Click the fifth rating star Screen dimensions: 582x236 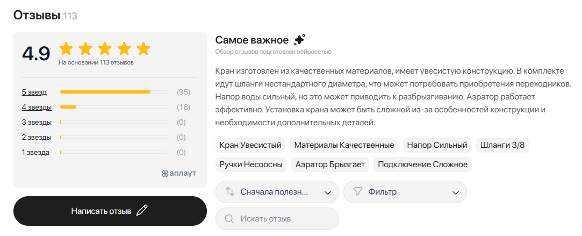pyautogui.click(x=143, y=48)
